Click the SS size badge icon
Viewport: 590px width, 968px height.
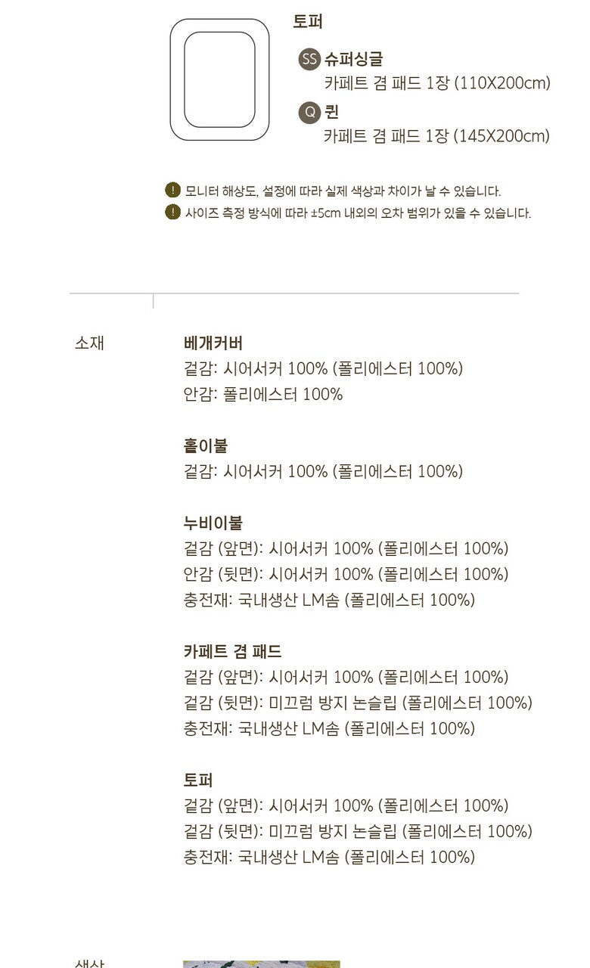[x=309, y=59]
